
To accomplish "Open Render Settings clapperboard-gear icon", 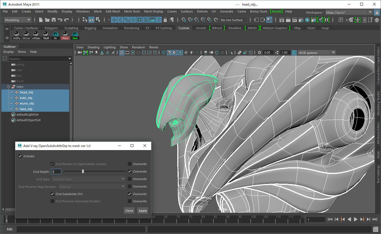I will point(301,20).
